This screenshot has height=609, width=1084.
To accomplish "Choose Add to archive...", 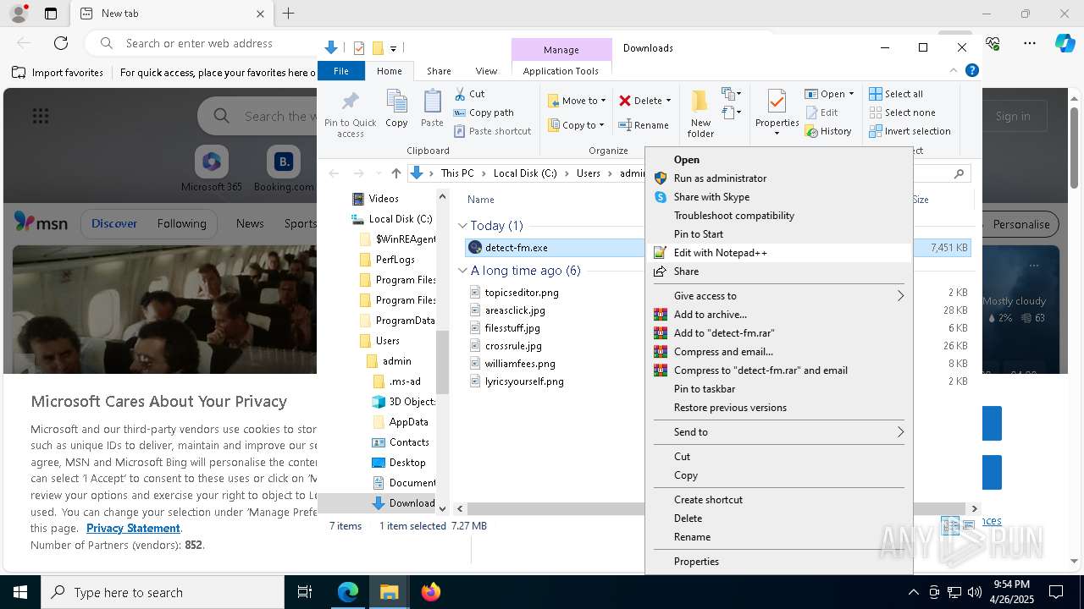I will click(x=710, y=315).
